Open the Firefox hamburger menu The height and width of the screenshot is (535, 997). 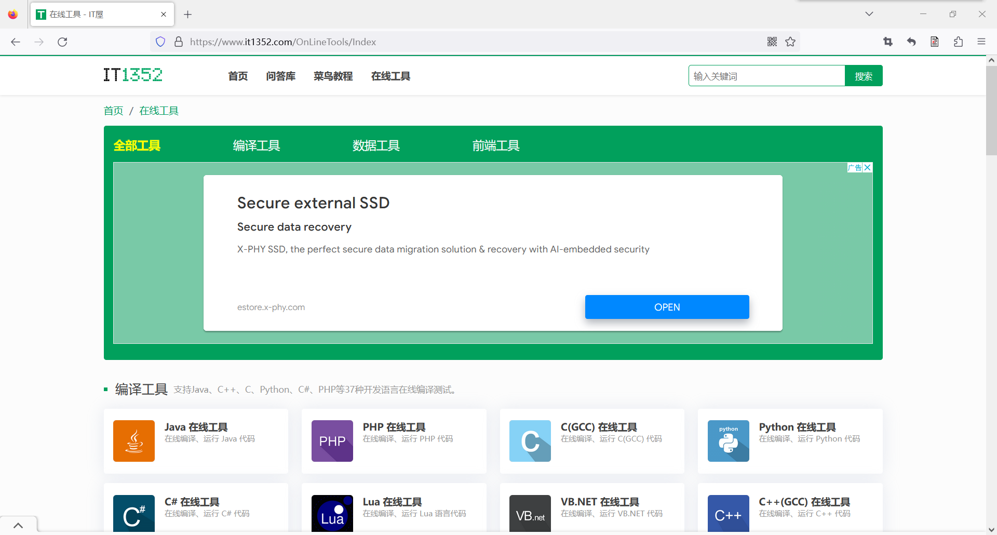pos(981,42)
